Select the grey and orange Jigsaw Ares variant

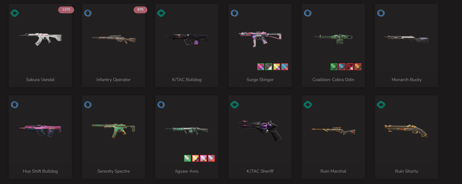pos(211,158)
